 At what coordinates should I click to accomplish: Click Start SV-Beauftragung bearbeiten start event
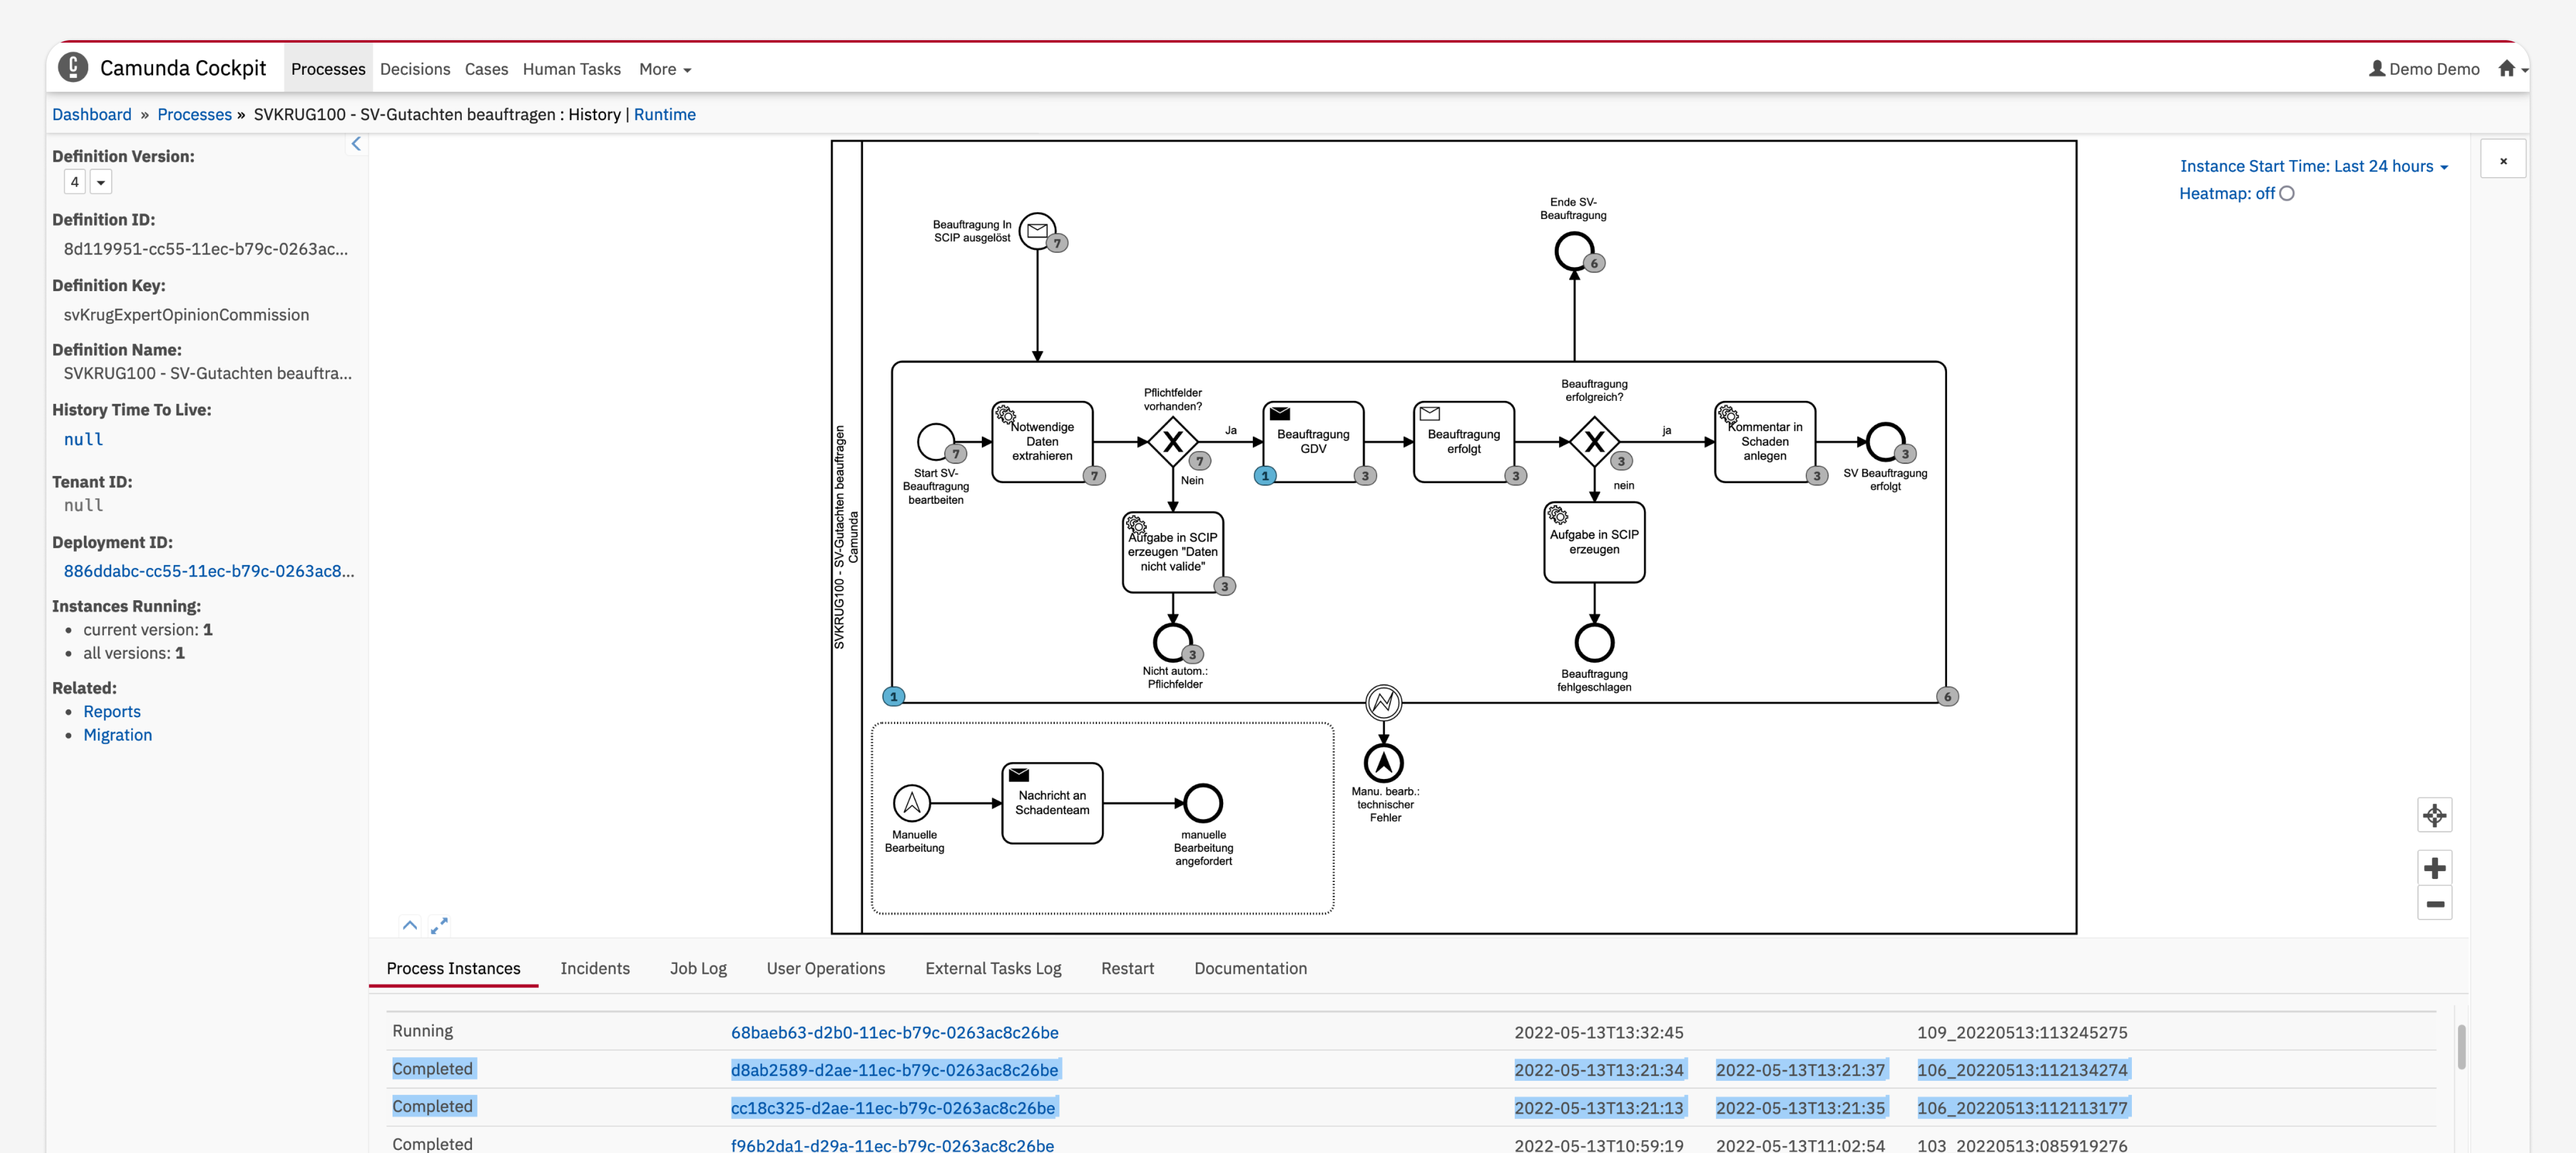[936, 442]
